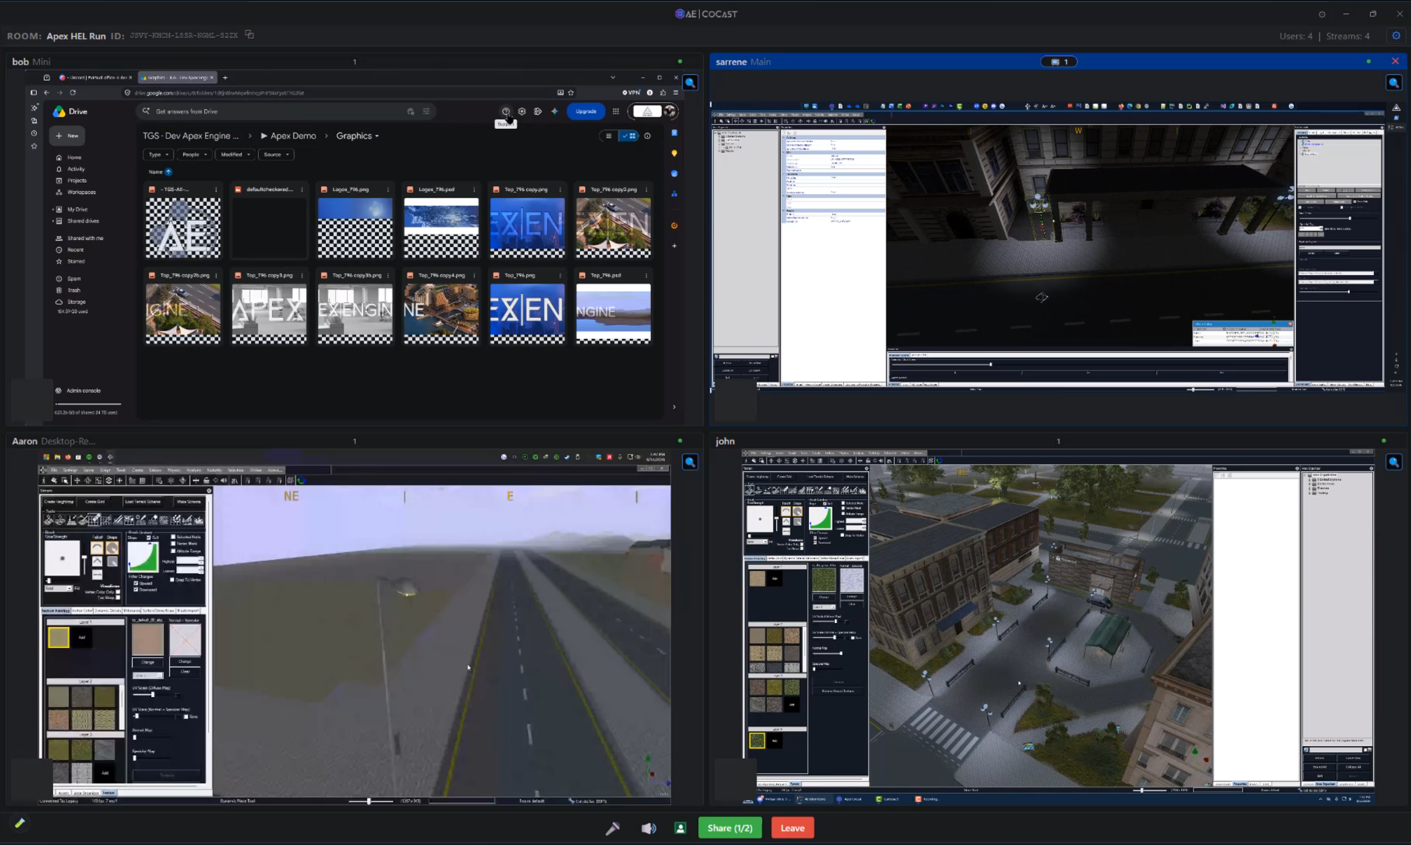Image resolution: width=1411 pixels, height=845 pixels.
Task: Open the blue room settings gear
Action: click(x=1396, y=36)
